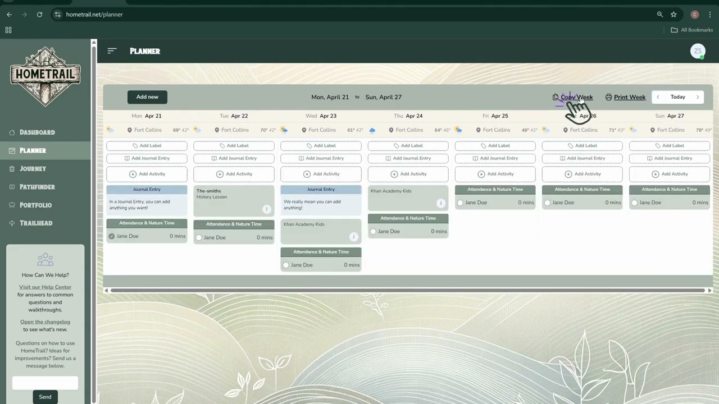
Task: Open the changelog link
Action: point(45,322)
